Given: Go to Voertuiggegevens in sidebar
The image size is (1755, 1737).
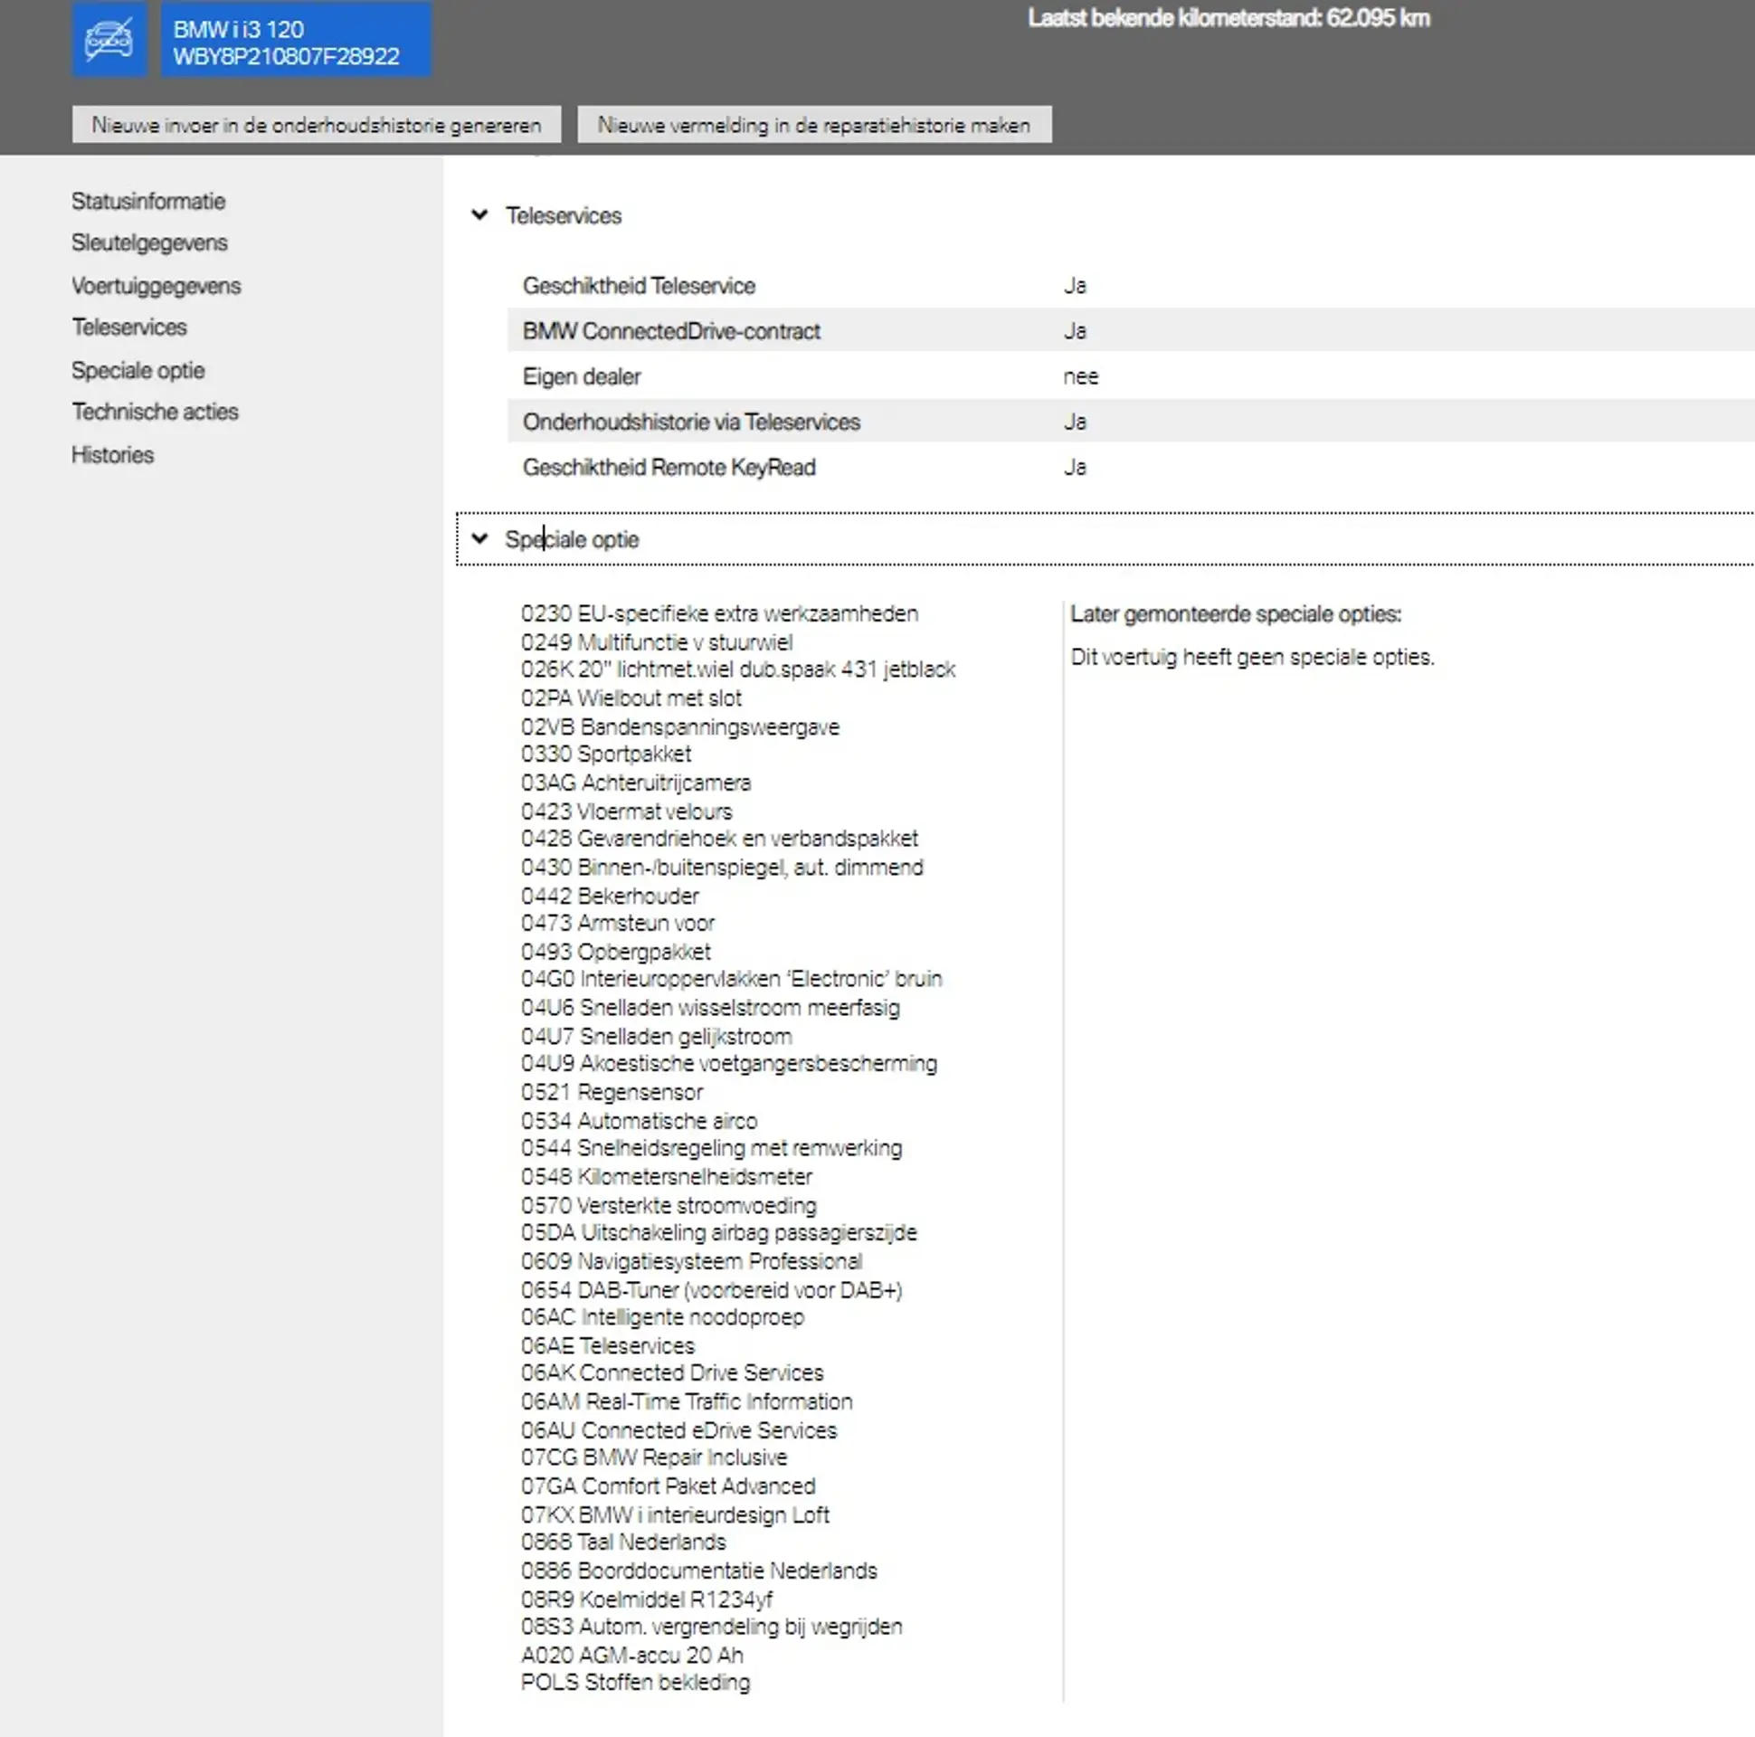Looking at the screenshot, I should click(x=157, y=286).
